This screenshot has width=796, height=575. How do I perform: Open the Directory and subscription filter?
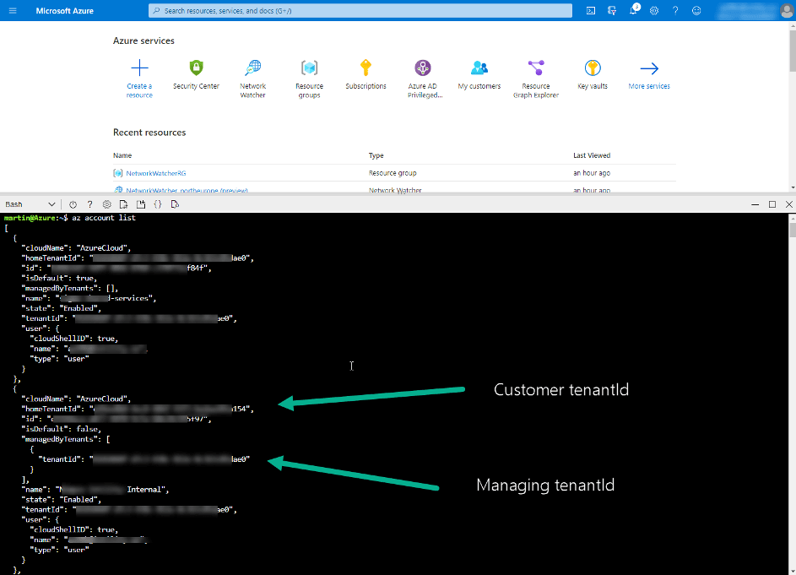(x=612, y=11)
